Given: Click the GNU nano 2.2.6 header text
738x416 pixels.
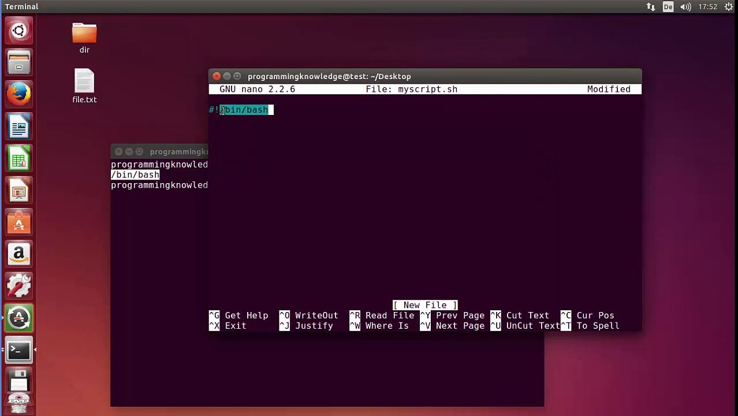Looking at the screenshot, I should (257, 89).
